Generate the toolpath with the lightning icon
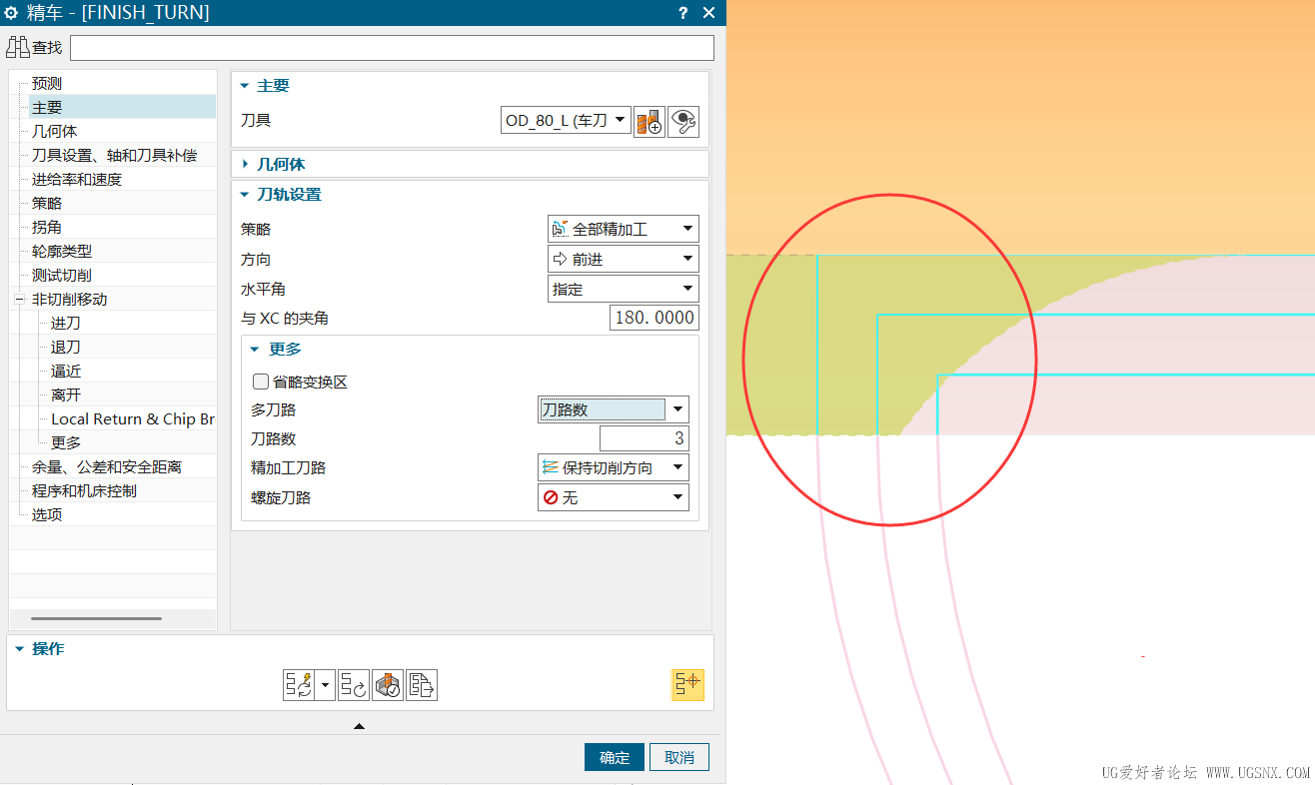 pyautogui.click(x=299, y=684)
